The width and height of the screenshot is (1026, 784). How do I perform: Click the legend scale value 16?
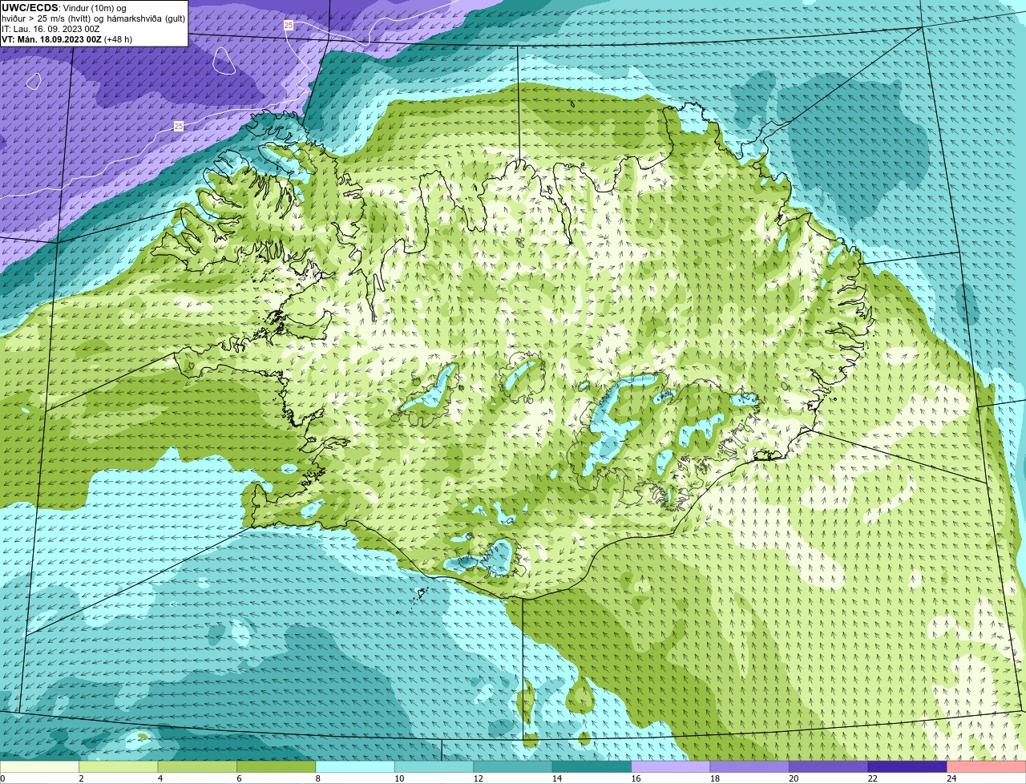[636, 778]
